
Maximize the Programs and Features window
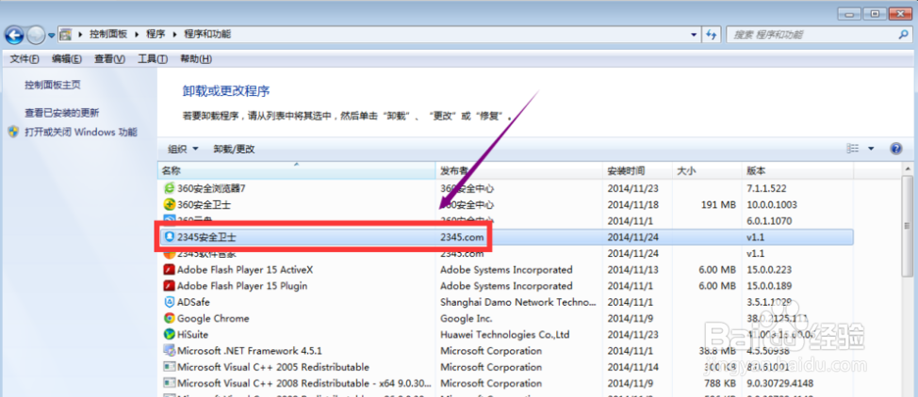point(877,13)
